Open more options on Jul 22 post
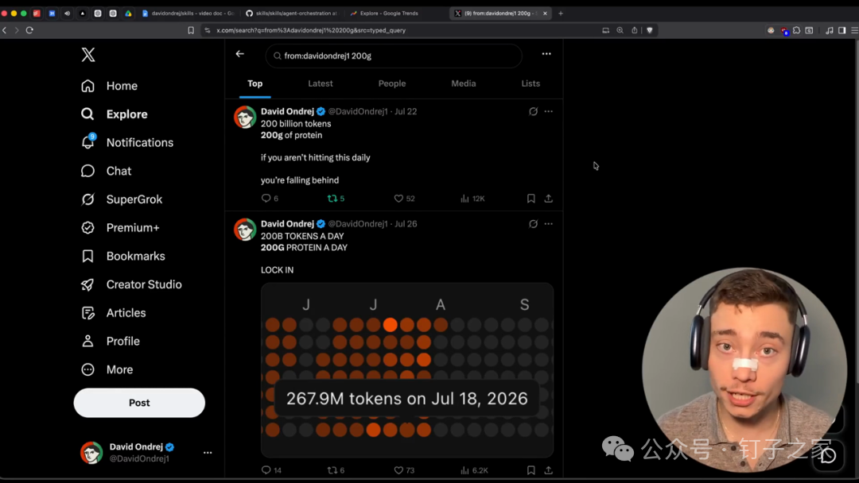859x483 pixels. (x=548, y=111)
